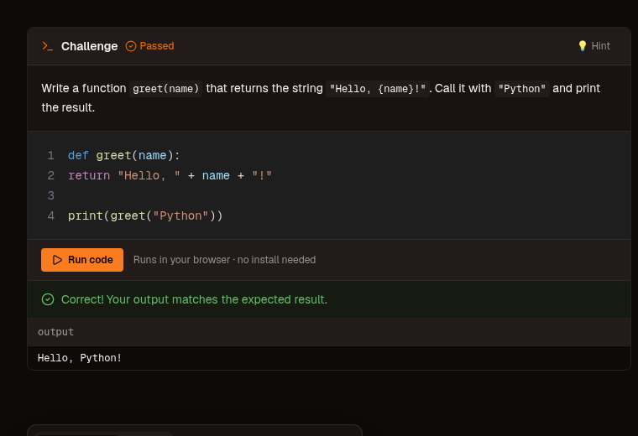Click the "Correct! Your output matches" message
Screen dimensions: 638x436
pyautogui.click(x=194, y=299)
